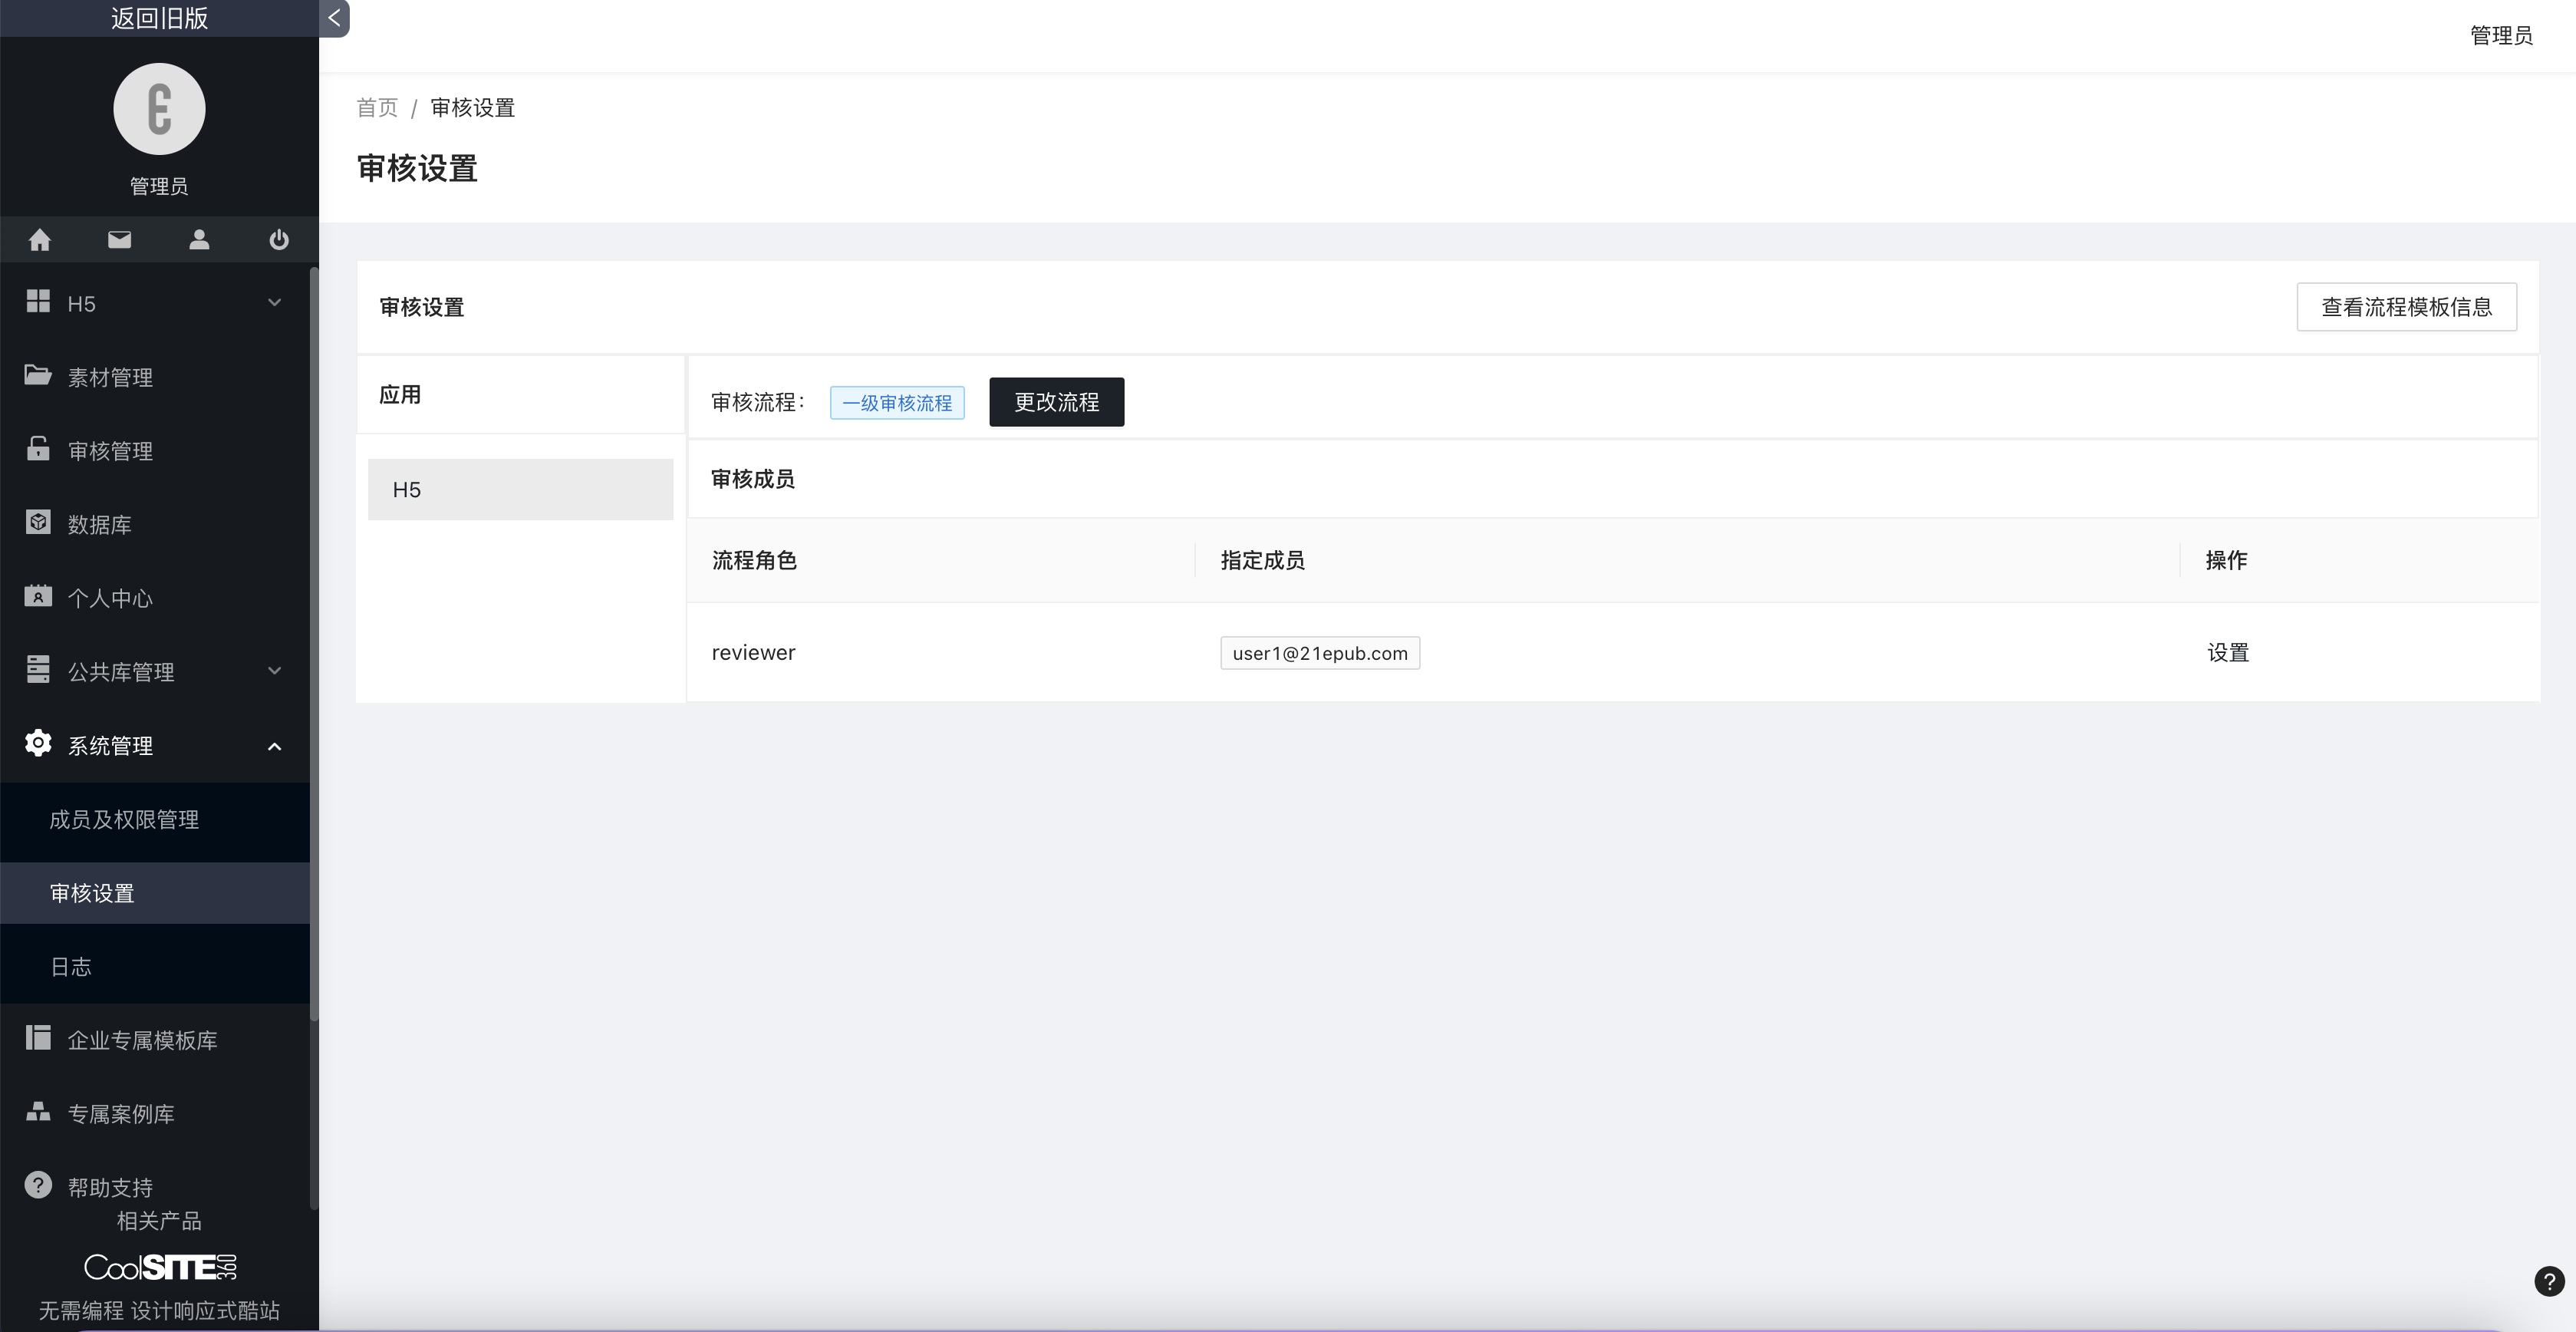Click 设置 link for reviewer row

(x=2227, y=653)
